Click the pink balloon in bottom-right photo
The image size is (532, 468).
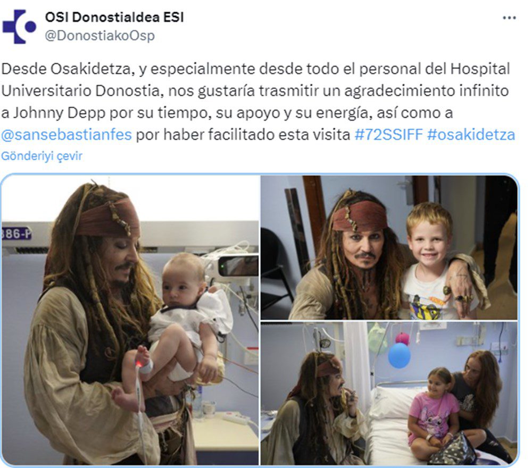pos(402,338)
